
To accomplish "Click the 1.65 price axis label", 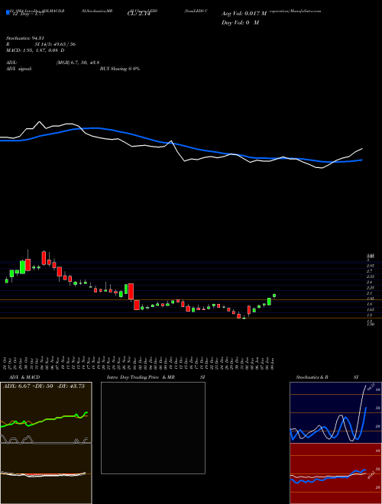I will [371, 309].
